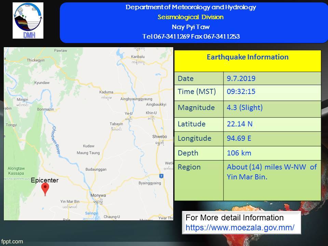This screenshot has height=246, width=328.
Task: Select the region description about Yin Mar Bin
Action: 272,172
